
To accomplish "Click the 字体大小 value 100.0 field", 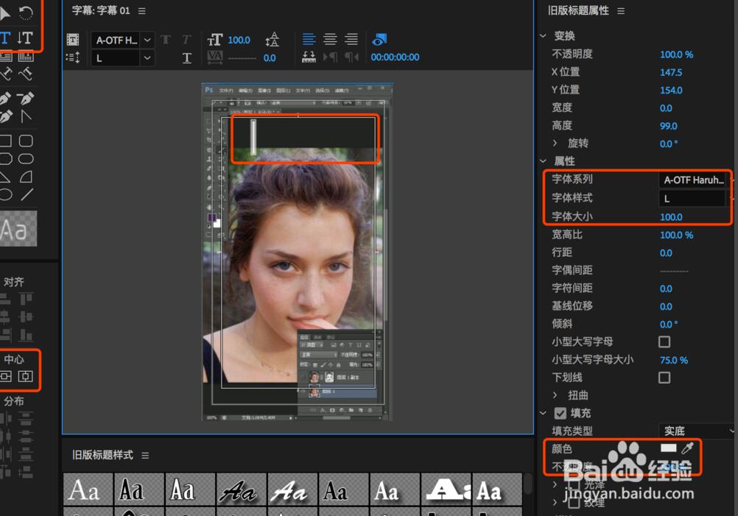I will click(671, 217).
